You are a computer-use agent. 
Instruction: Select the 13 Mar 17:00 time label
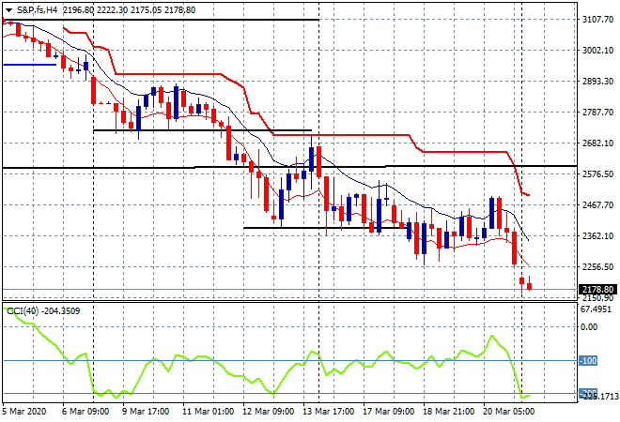pyautogui.click(x=328, y=412)
